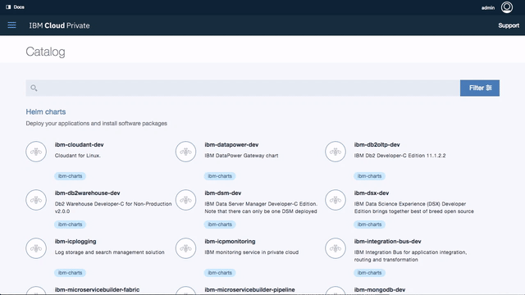Click the Filter button
This screenshot has height=295, width=525.
479,88
